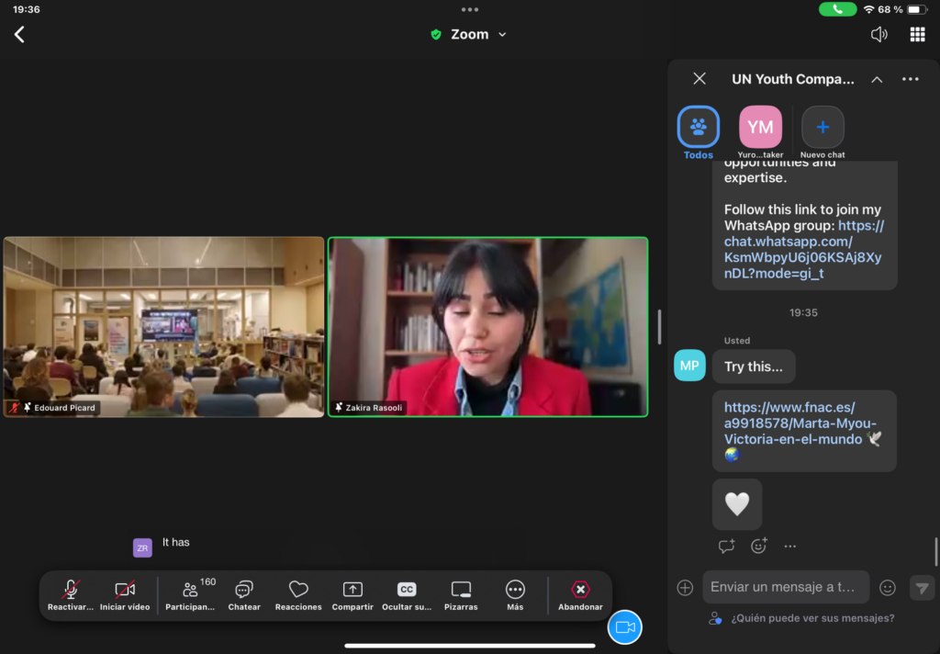940x654 pixels.
Task: Type in the Enviar un mensaje field
Action: coord(785,587)
